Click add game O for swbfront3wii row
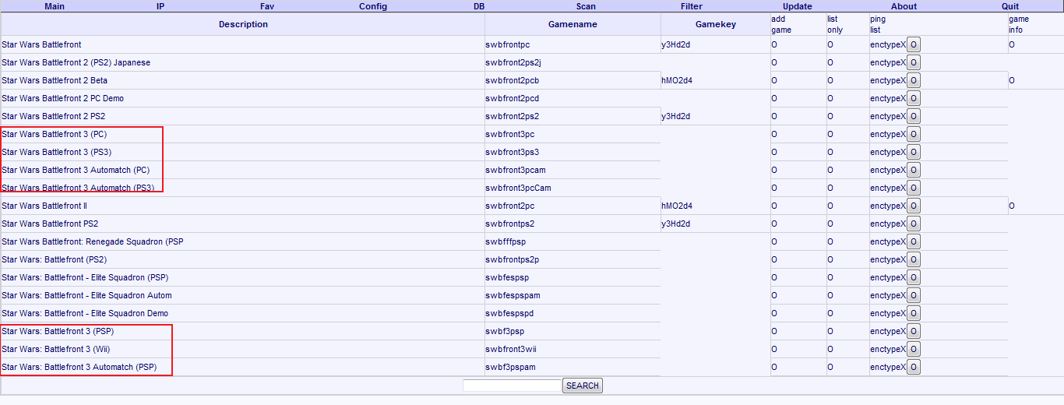 coord(774,350)
